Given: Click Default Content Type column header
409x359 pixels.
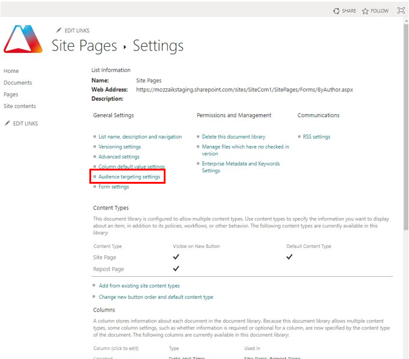Looking at the screenshot, I should tap(309, 246).
